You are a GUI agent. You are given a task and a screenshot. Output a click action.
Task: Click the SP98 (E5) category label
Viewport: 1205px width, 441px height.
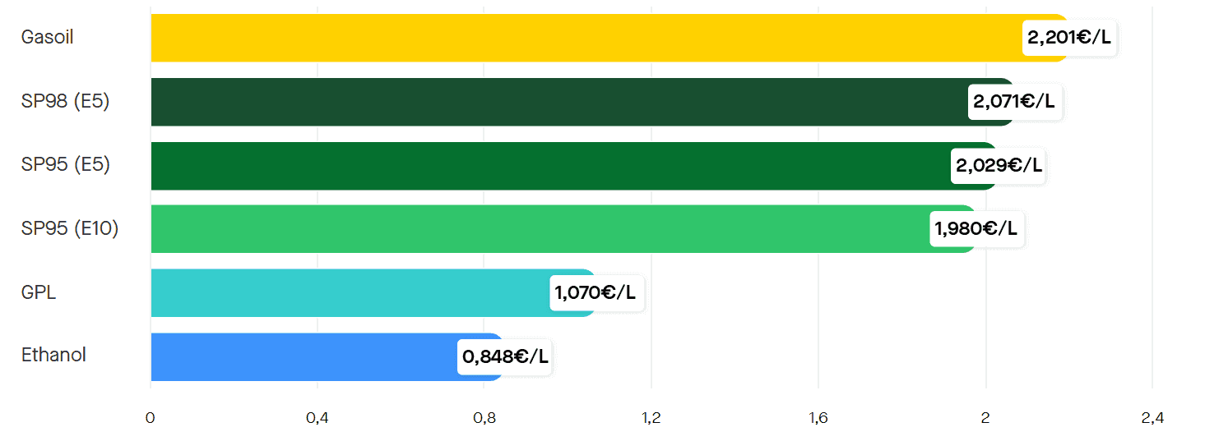coord(66,102)
